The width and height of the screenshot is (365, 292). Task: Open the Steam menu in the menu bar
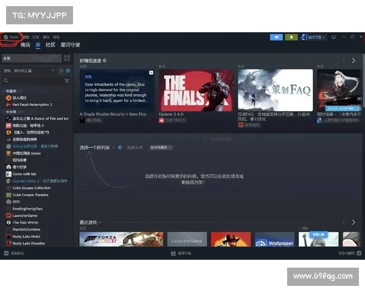[x=11, y=37]
